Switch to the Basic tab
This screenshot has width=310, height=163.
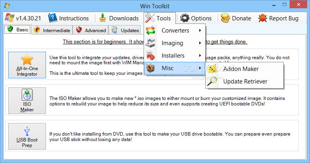[x=18, y=29]
